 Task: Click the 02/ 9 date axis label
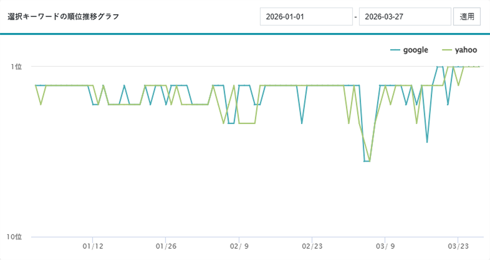click(239, 246)
